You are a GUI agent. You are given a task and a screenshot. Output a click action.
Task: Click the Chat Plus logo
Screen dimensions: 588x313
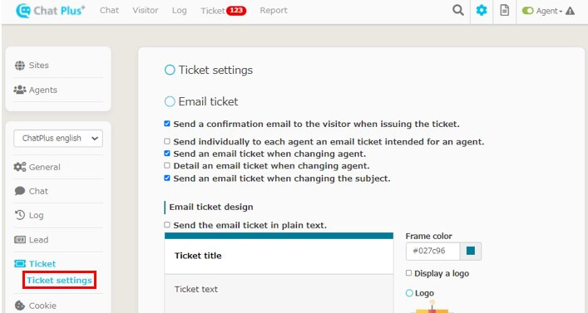50,11
